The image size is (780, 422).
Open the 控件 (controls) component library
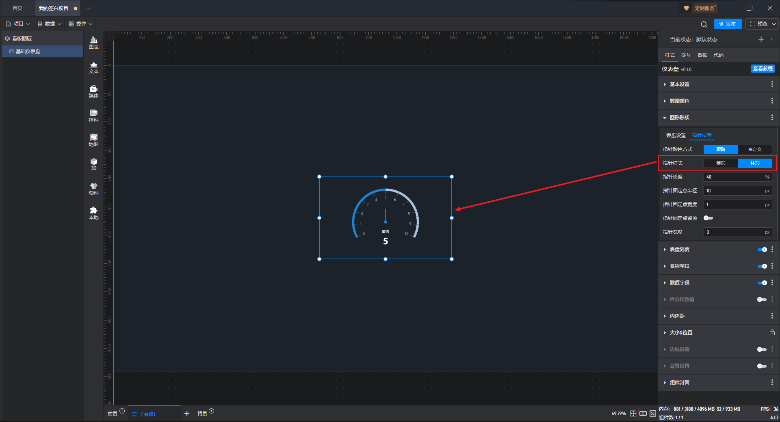[x=93, y=116]
